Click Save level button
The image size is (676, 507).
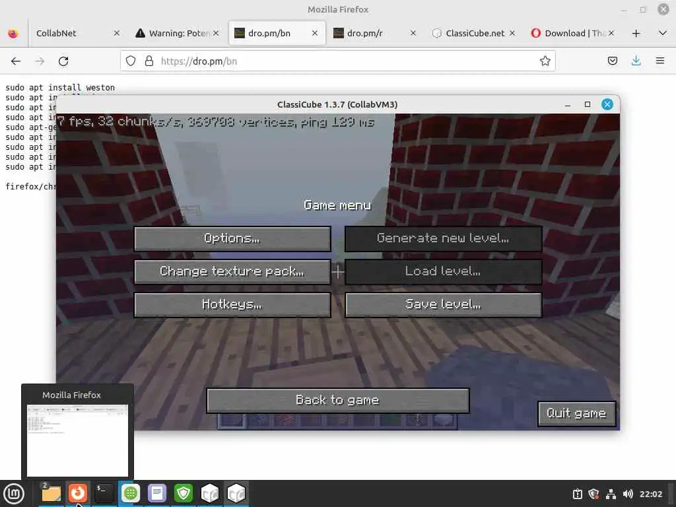[x=443, y=305]
